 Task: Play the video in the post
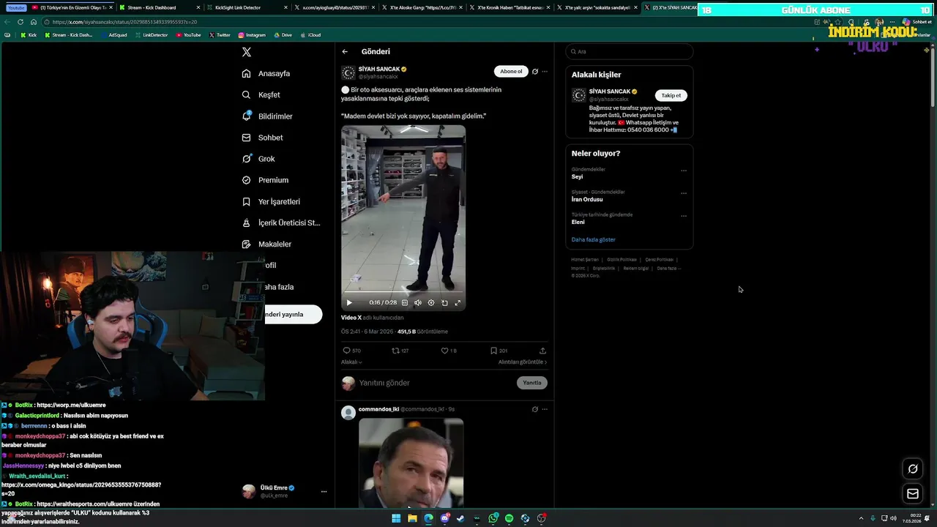click(x=349, y=302)
